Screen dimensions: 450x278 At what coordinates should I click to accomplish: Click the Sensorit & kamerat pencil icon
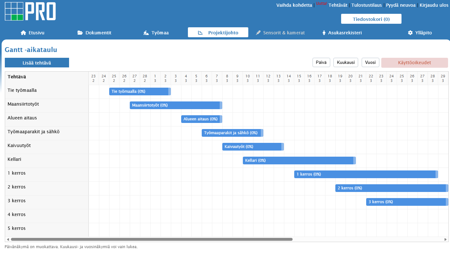tap(258, 32)
